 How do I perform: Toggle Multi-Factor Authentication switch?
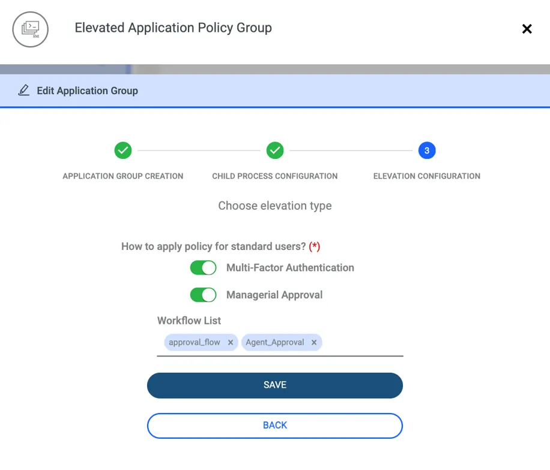tap(203, 268)
